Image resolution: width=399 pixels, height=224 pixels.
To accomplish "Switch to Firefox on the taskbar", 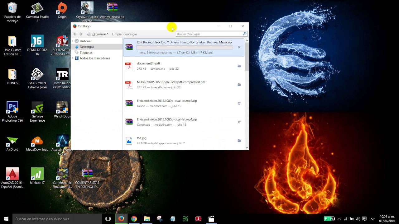I will click(121, 219).
